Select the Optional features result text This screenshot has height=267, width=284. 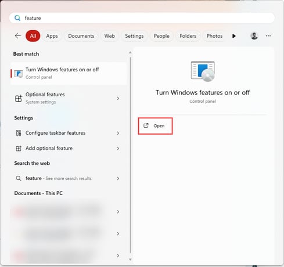pyautogui.click(x=45, y=95)
